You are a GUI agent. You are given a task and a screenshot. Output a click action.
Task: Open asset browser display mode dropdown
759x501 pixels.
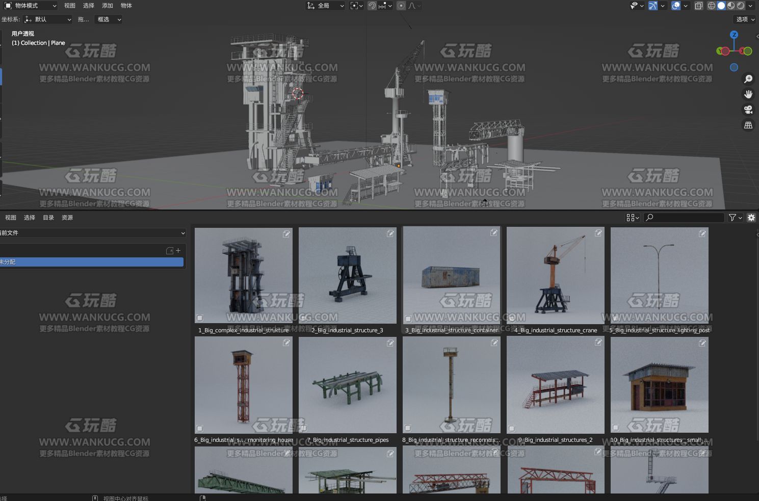[633, 218]
